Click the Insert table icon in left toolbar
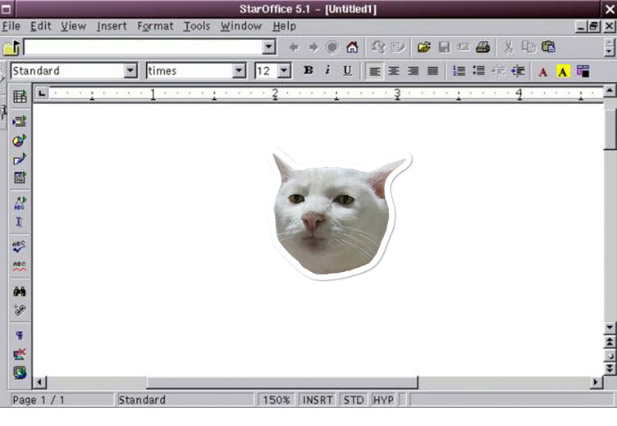 click(20, 97)
